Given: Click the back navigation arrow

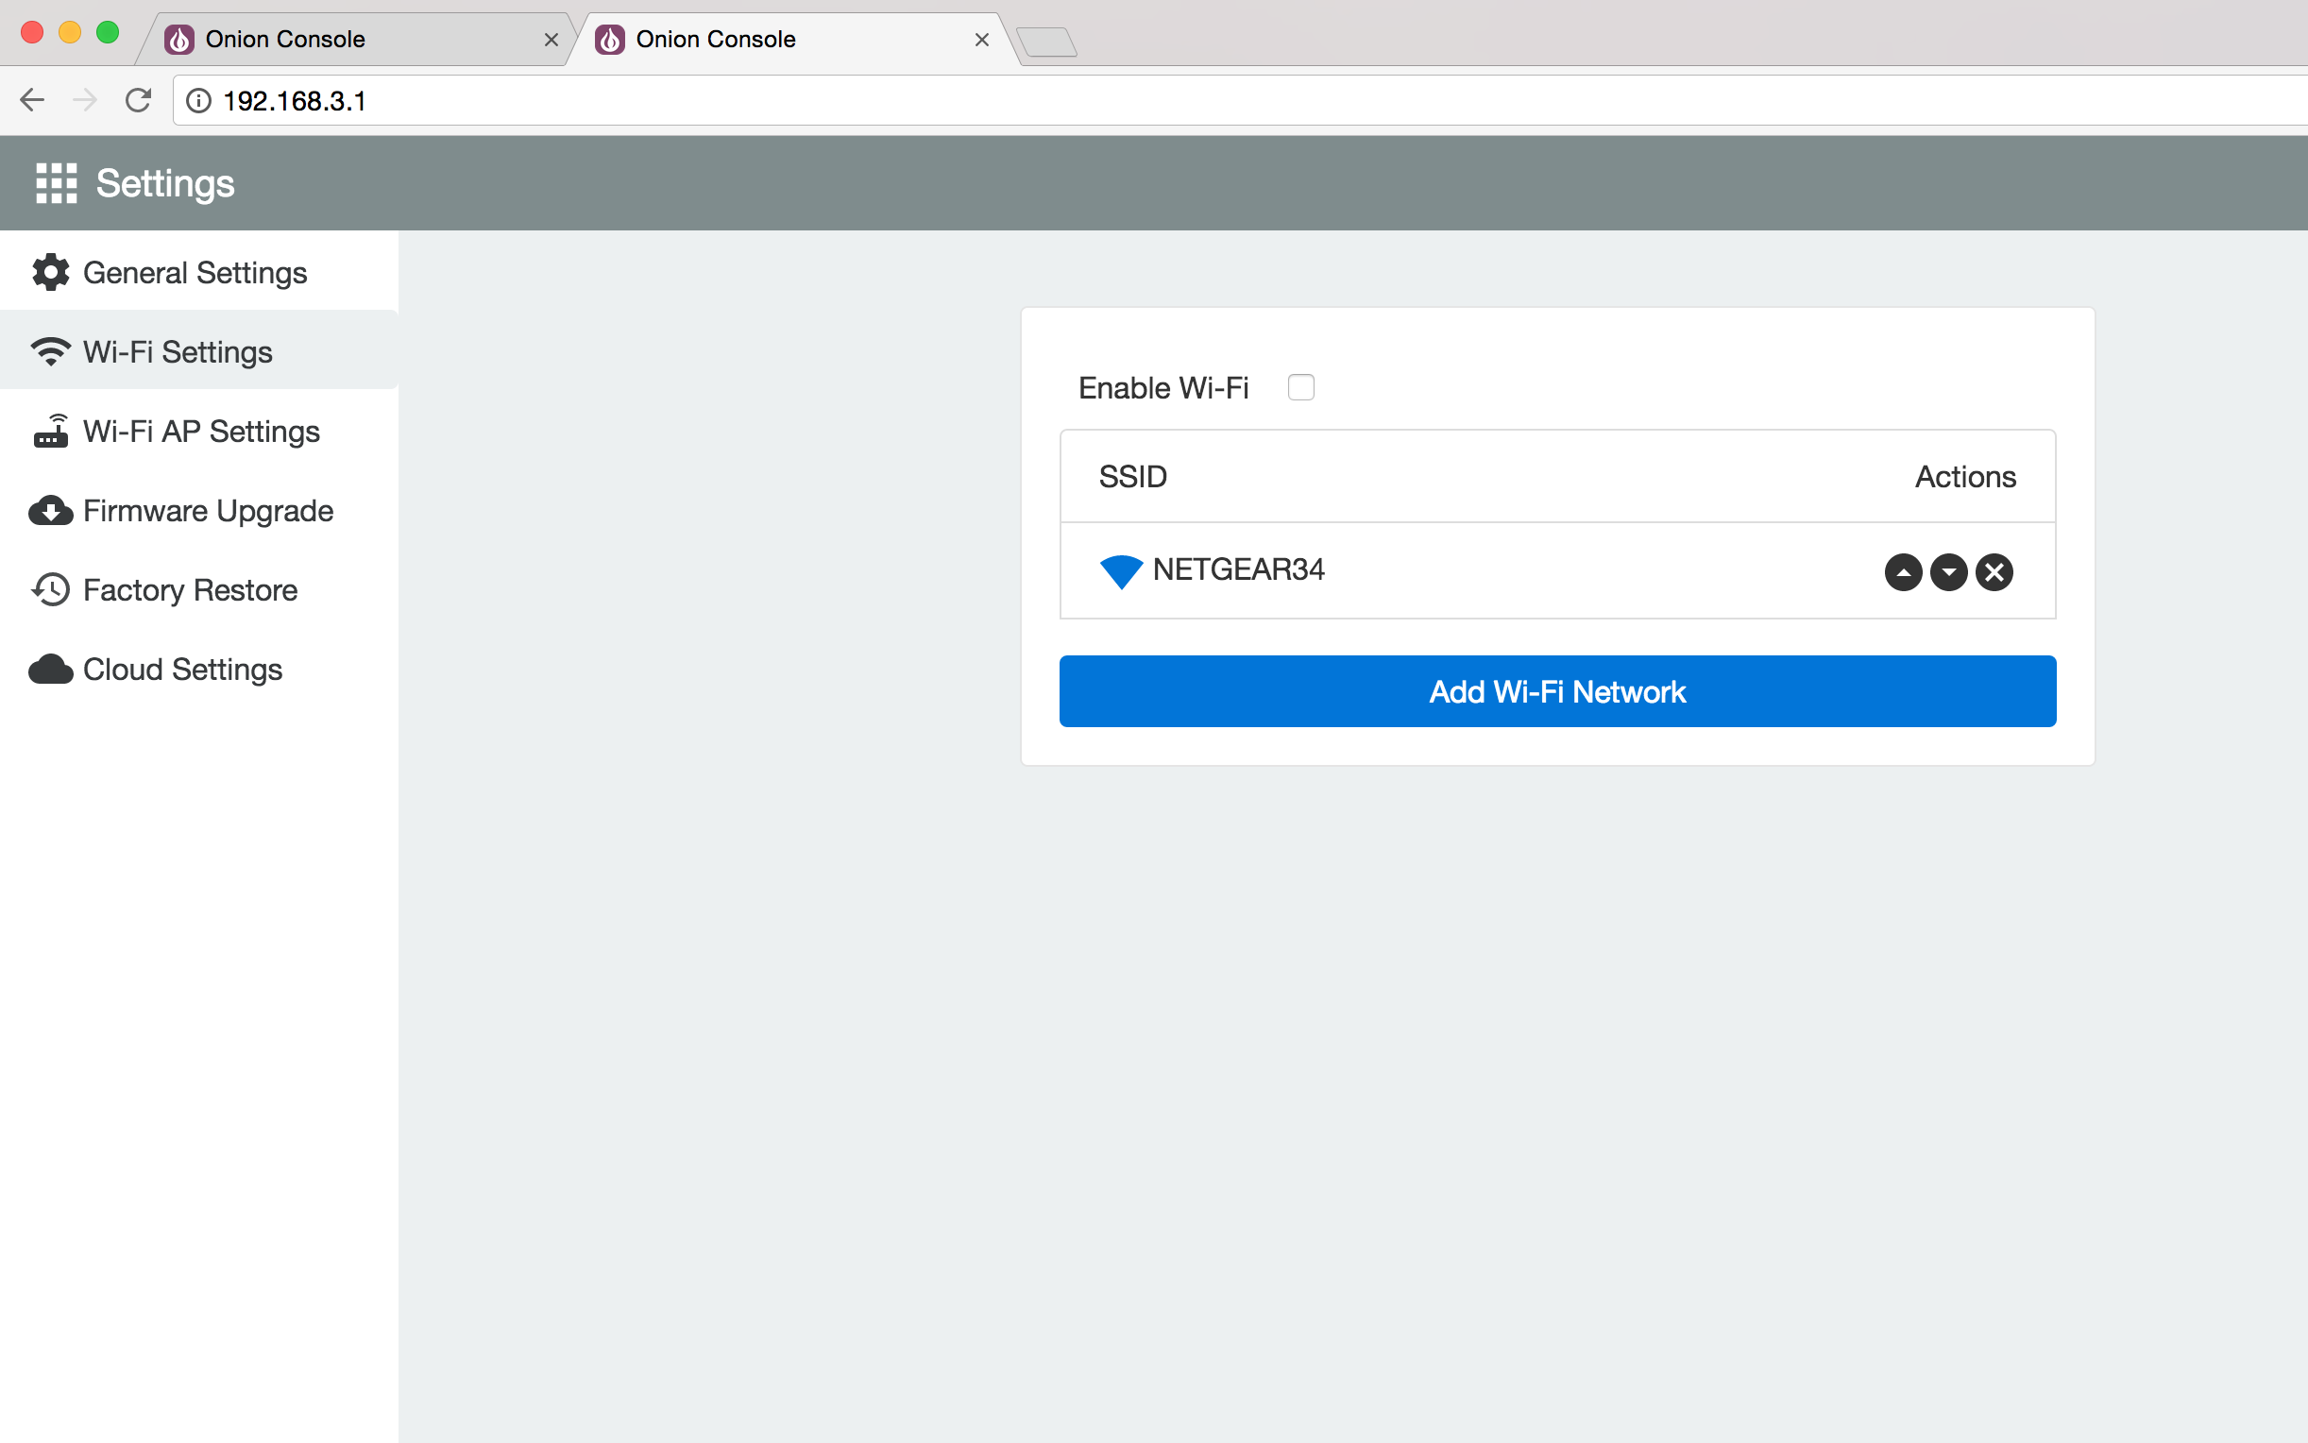Looking at the screenshot, I should coord(31,101).
